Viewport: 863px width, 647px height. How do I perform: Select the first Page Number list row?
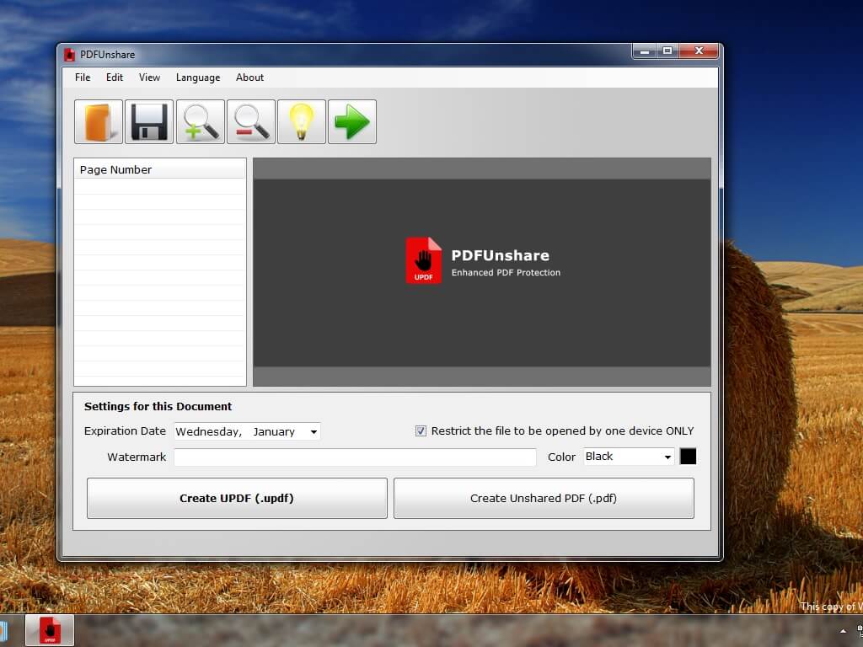159,186
